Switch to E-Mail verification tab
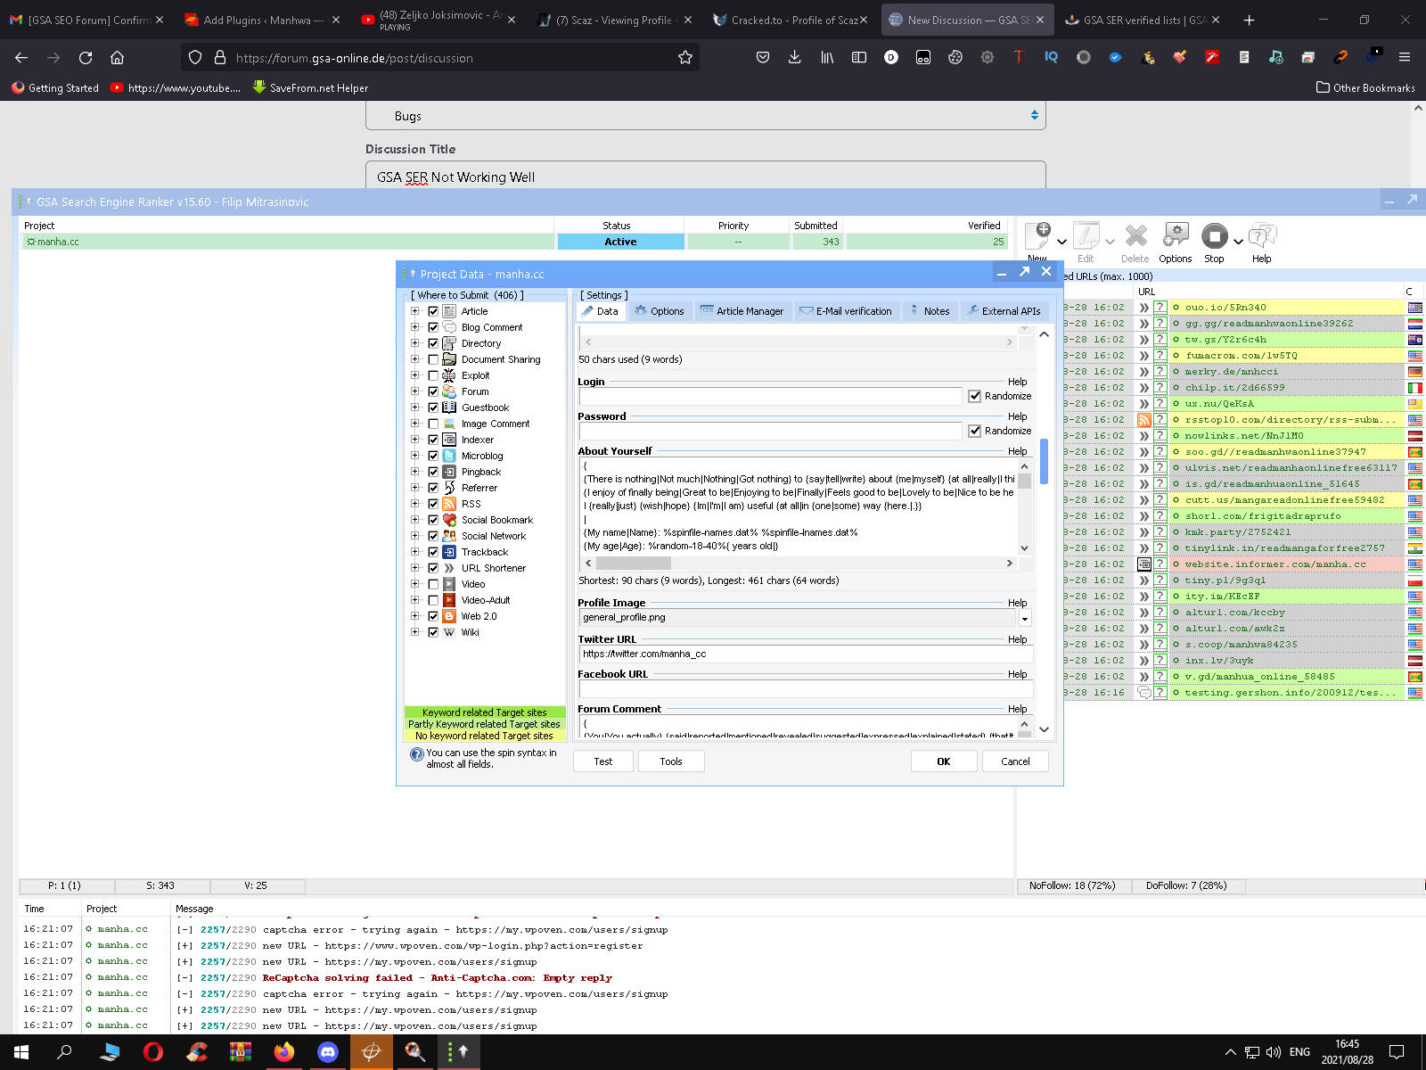The height and width of the screenshot is (1070, 1426). [846, 311]
